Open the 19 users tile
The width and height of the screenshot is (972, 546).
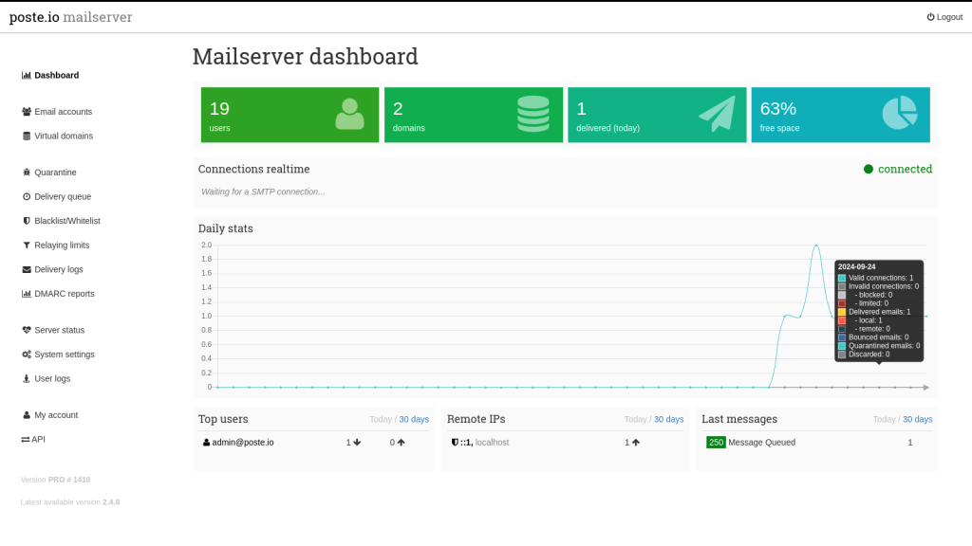click(x=290, y=115)
